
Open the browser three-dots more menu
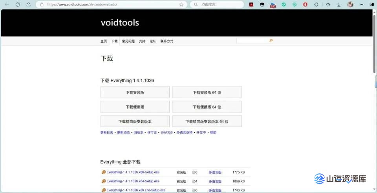(361, 5)
